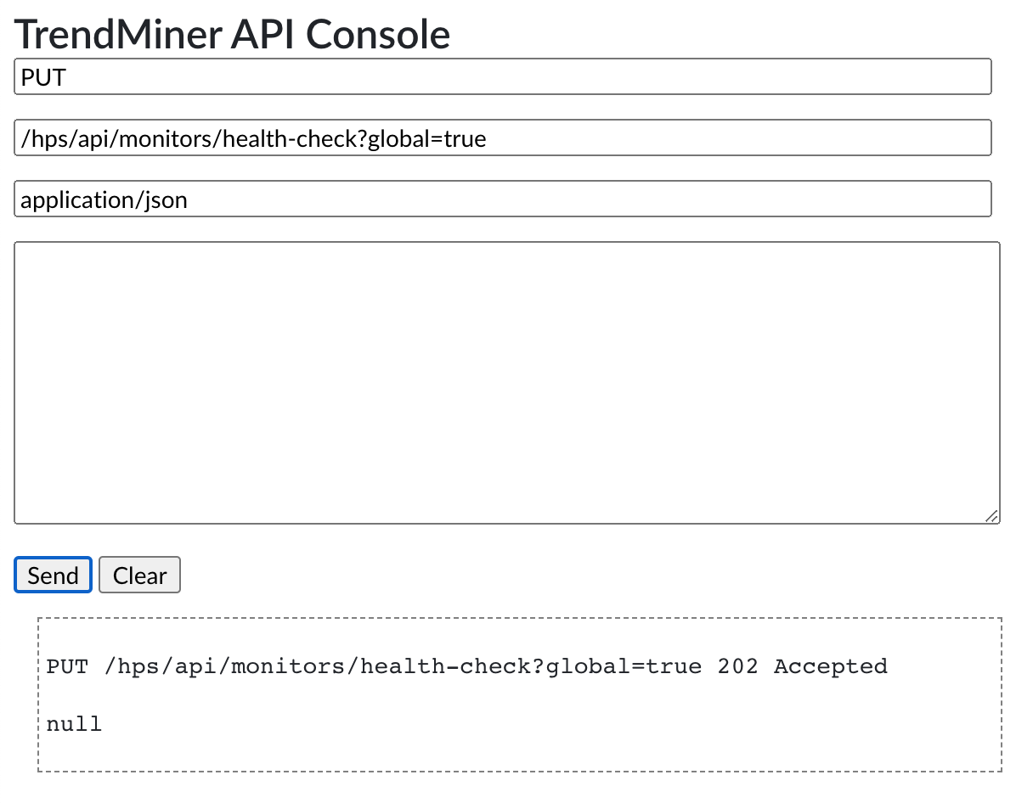Click the textarea resize handle
The height and width of the screenshot is (803, 1033).
coord(991,516)
